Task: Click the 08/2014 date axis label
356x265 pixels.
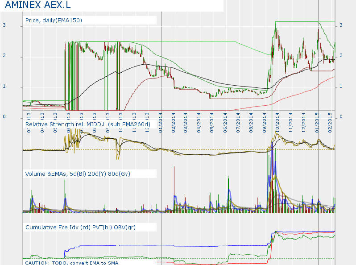Action: point(251,123)
